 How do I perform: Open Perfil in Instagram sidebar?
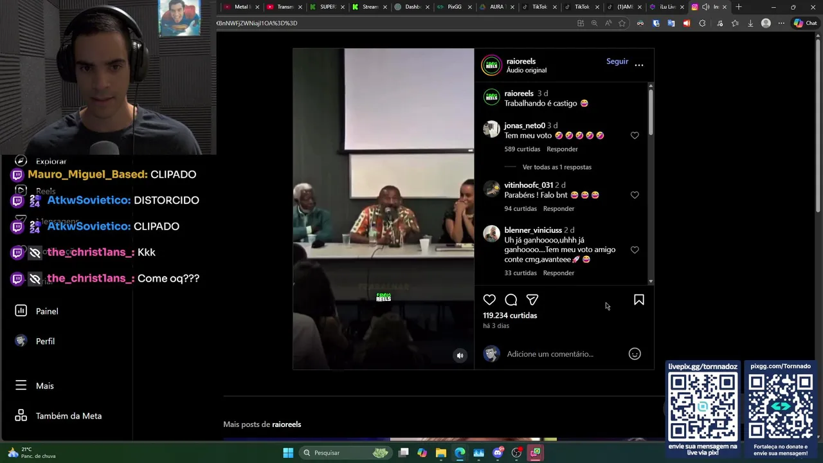click(36, 341)
